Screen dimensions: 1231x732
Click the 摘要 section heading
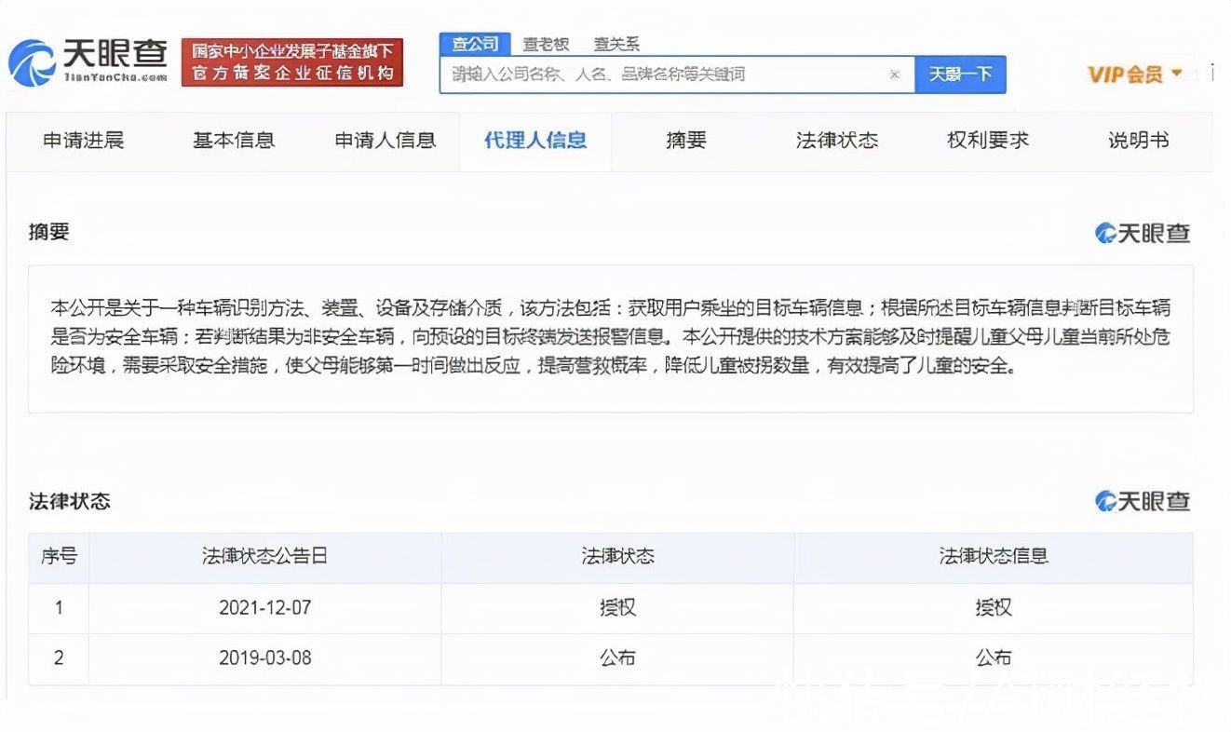click(48, 232)
